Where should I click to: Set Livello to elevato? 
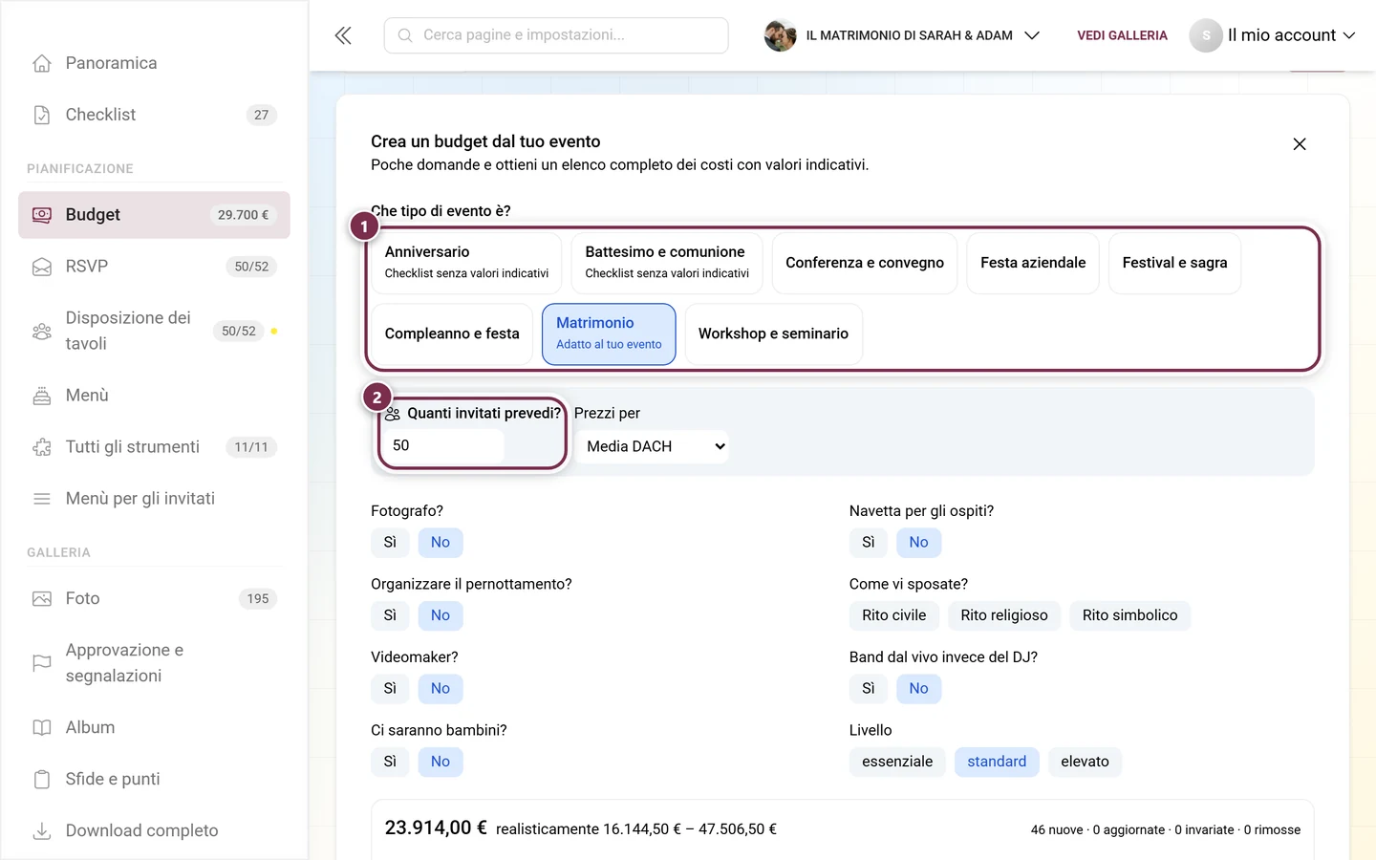1086,762
